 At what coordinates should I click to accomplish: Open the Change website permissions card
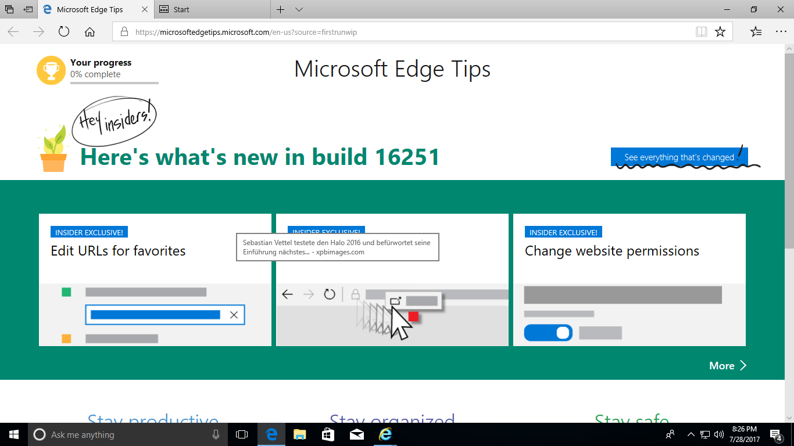click(x=630, y=280)
